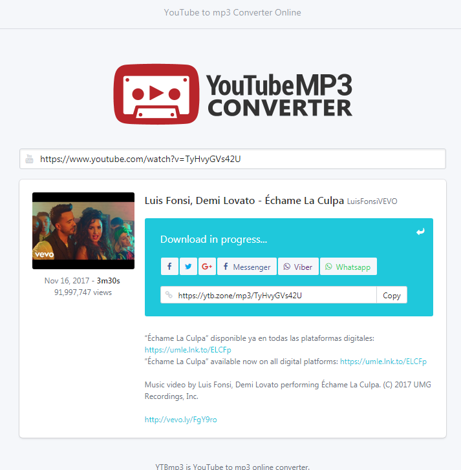The height and width of the screenshot is (470, 461).
Task: Open umle.lnk.to link after 'digital platforms'
Action: 383,362
